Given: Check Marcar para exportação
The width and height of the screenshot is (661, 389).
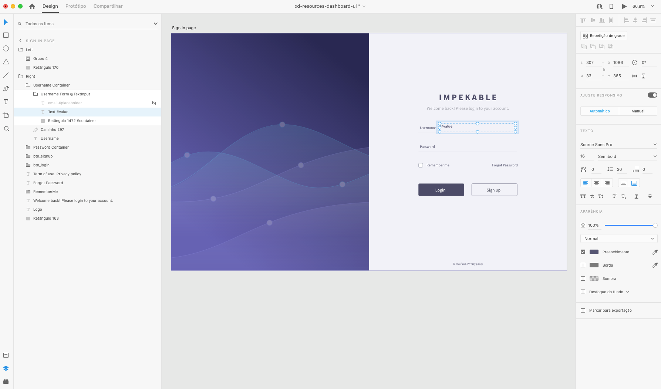Looking at the screenshot, I should tap(583, 311).
